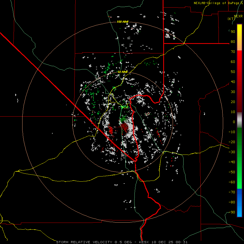Click the -30 value on the velocity scale
Screen dimensions: 244x244
tap(232, 152)
